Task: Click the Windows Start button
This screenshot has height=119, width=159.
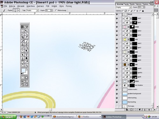Action: 8,117
